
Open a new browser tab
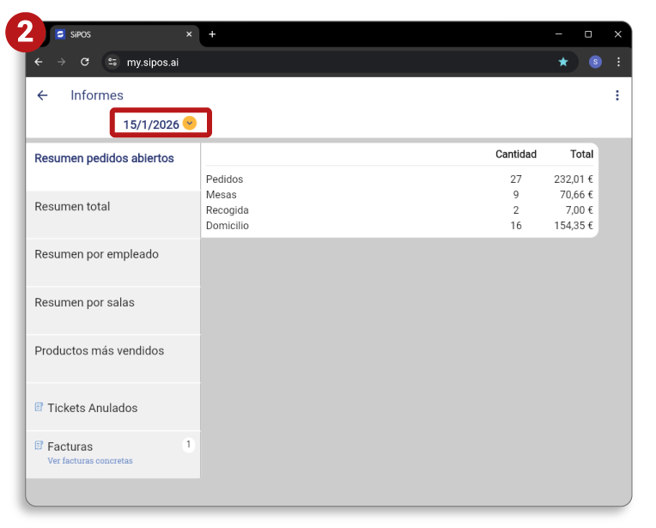[x=212, y=34]
